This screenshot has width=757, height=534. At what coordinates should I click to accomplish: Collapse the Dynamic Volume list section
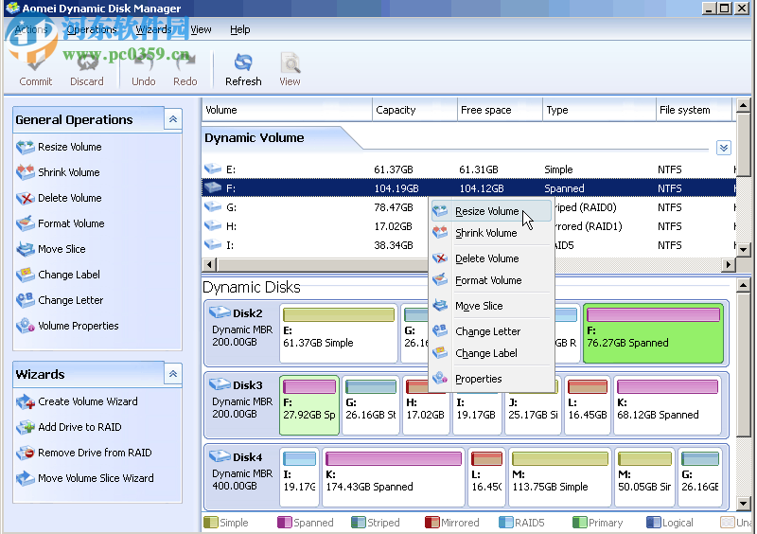coord(723,148)
